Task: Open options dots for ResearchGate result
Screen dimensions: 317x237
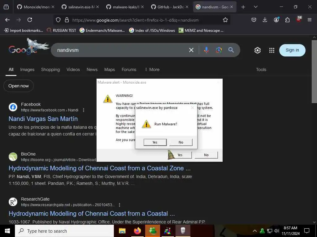Action: tap(119, 205)
